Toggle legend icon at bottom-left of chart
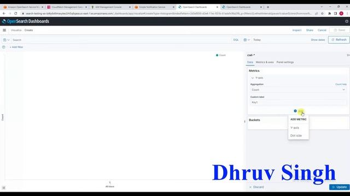Screen dimensions: 350x196 4,188
